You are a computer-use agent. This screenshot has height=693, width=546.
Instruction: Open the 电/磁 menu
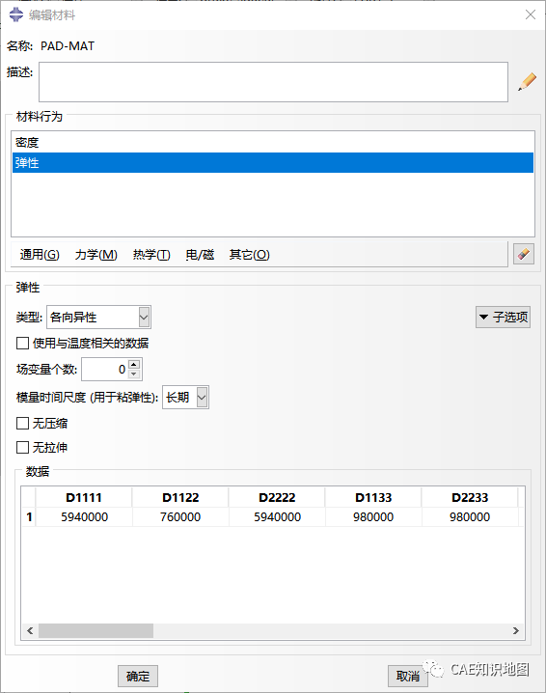coord(200,255)
